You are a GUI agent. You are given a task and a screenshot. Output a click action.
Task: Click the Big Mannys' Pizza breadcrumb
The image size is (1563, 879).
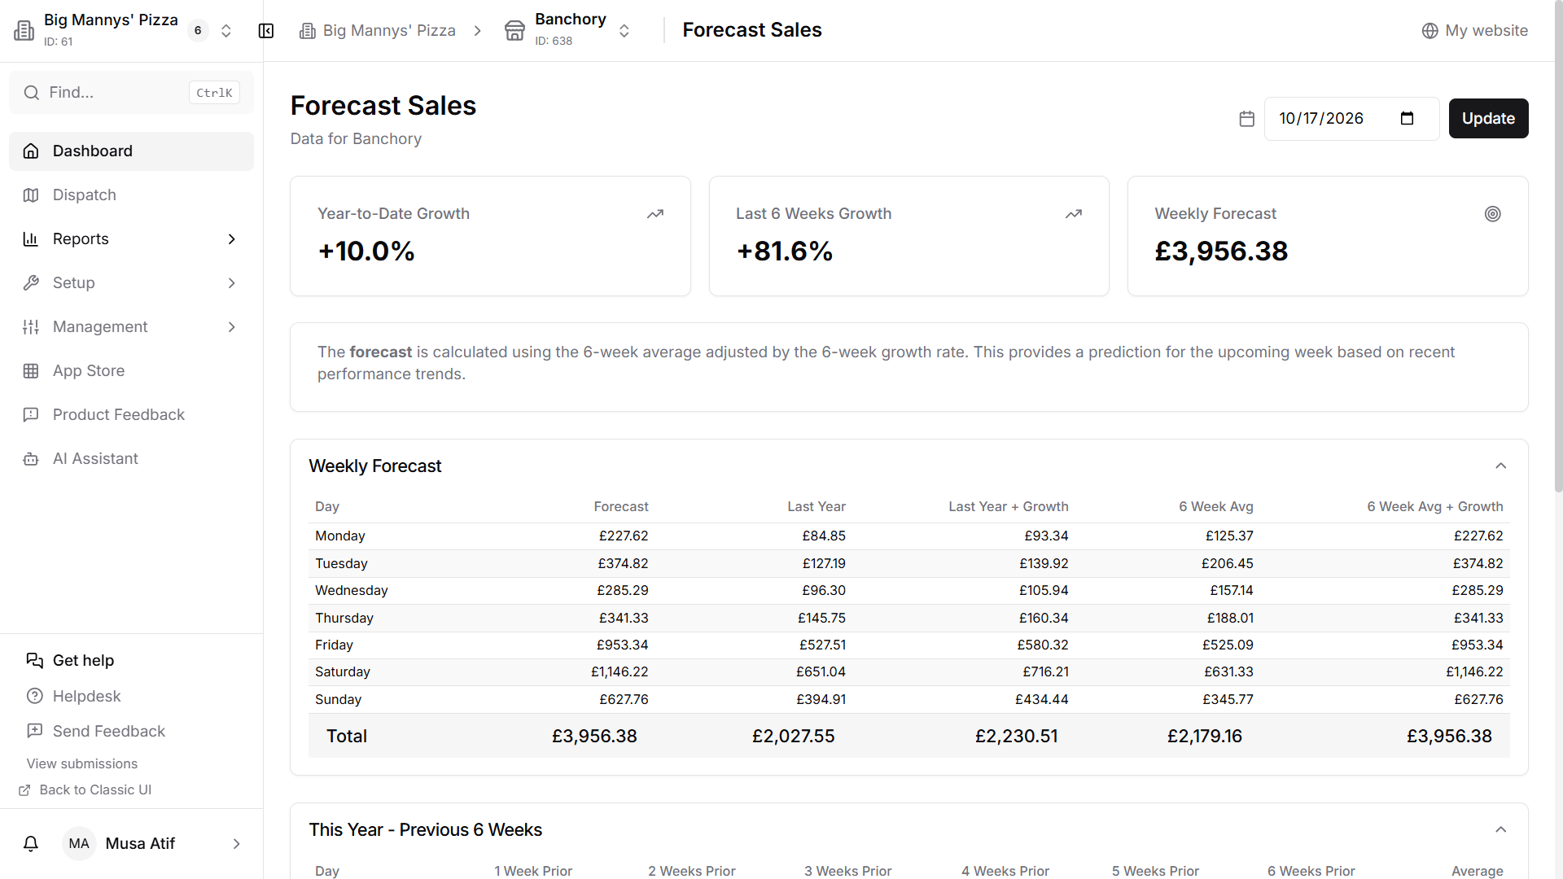pos(378,31)
